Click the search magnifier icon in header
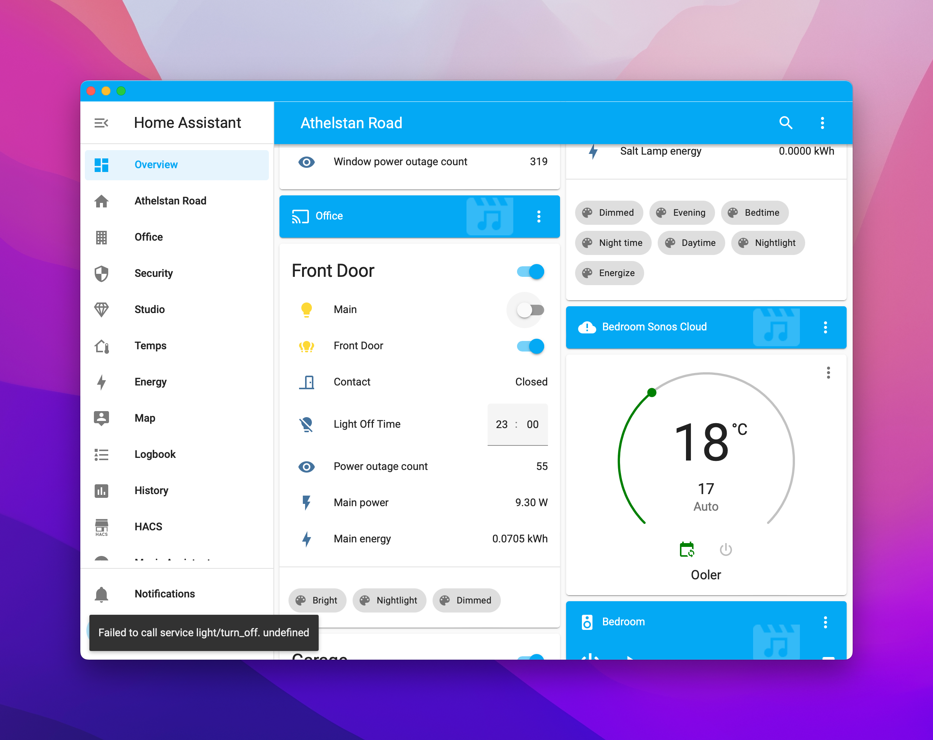 click(x=786, y=123)
